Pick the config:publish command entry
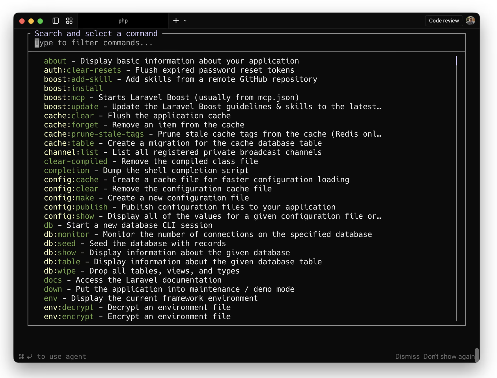 pyautogui.click(x=76, y=207)
